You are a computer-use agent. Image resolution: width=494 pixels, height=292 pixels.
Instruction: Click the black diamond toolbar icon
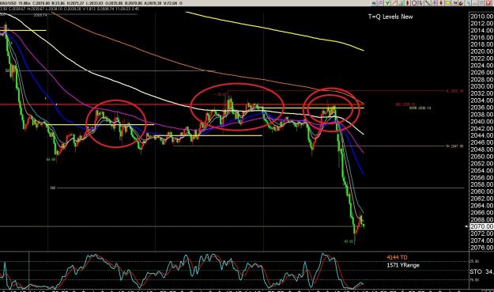[x=407, y=3]
